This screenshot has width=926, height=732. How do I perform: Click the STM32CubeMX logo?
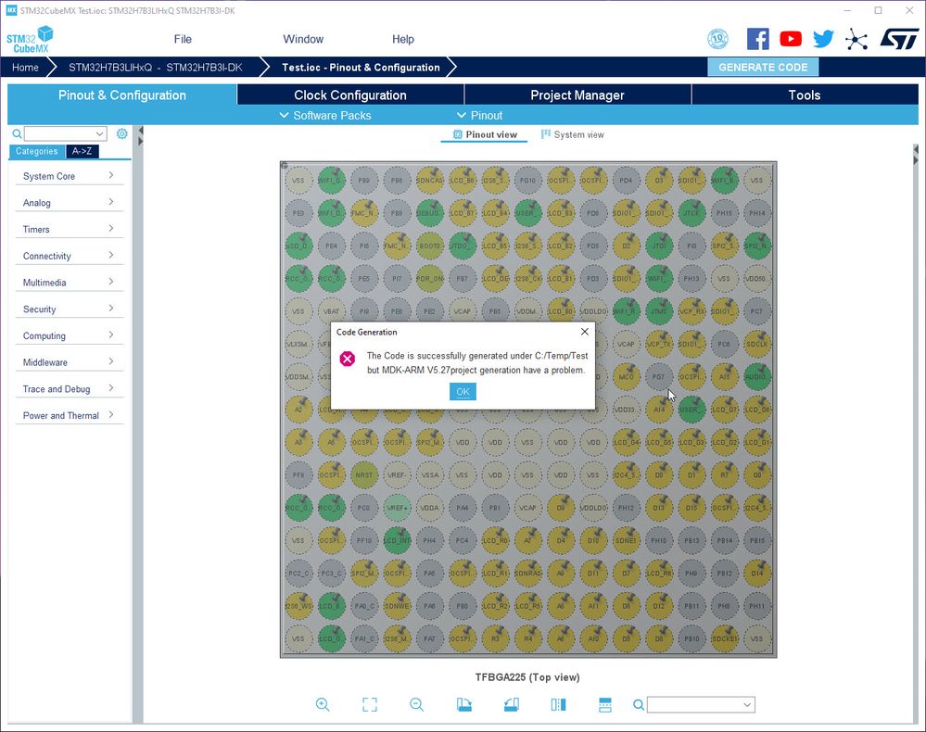(x=29, y=39)
